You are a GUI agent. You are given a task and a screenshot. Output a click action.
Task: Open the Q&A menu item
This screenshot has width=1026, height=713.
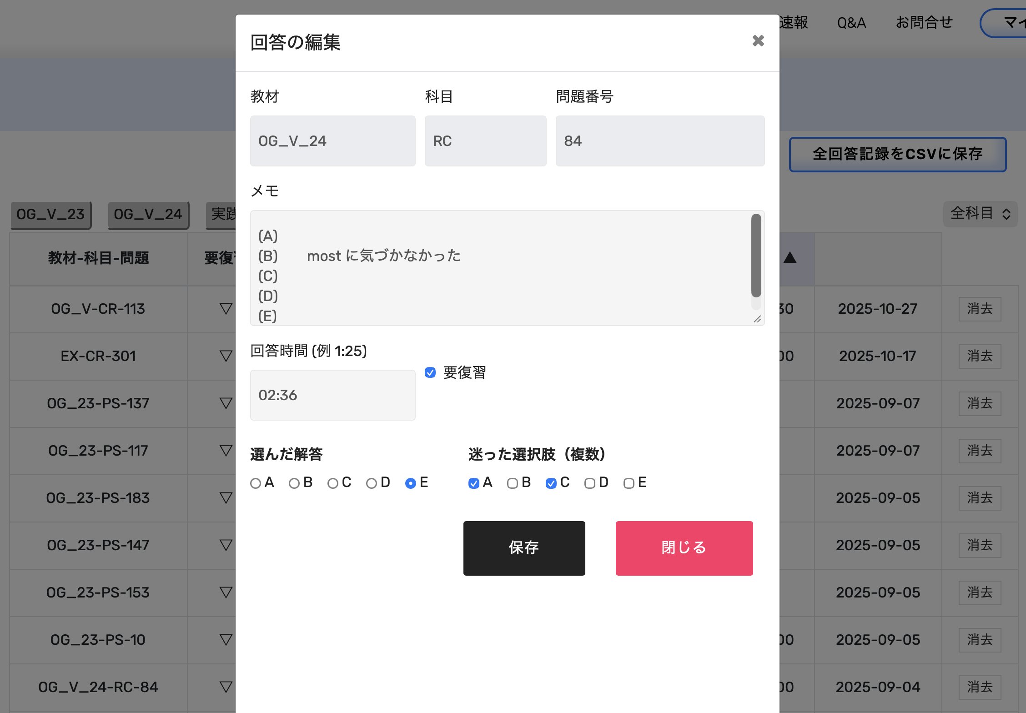pyautogui.click(x=851, y=23)
